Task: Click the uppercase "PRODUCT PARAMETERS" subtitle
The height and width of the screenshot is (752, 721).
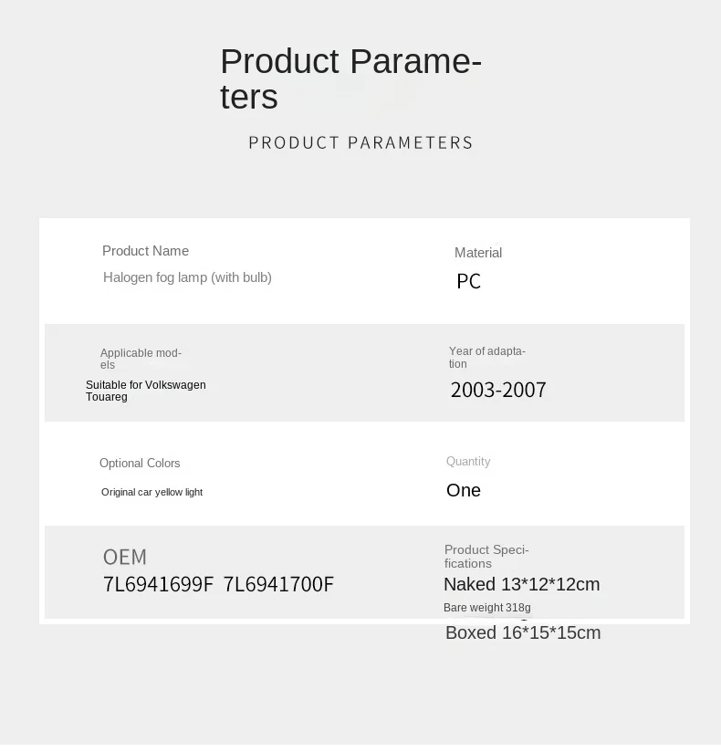Action: click(x=360, y=142)
